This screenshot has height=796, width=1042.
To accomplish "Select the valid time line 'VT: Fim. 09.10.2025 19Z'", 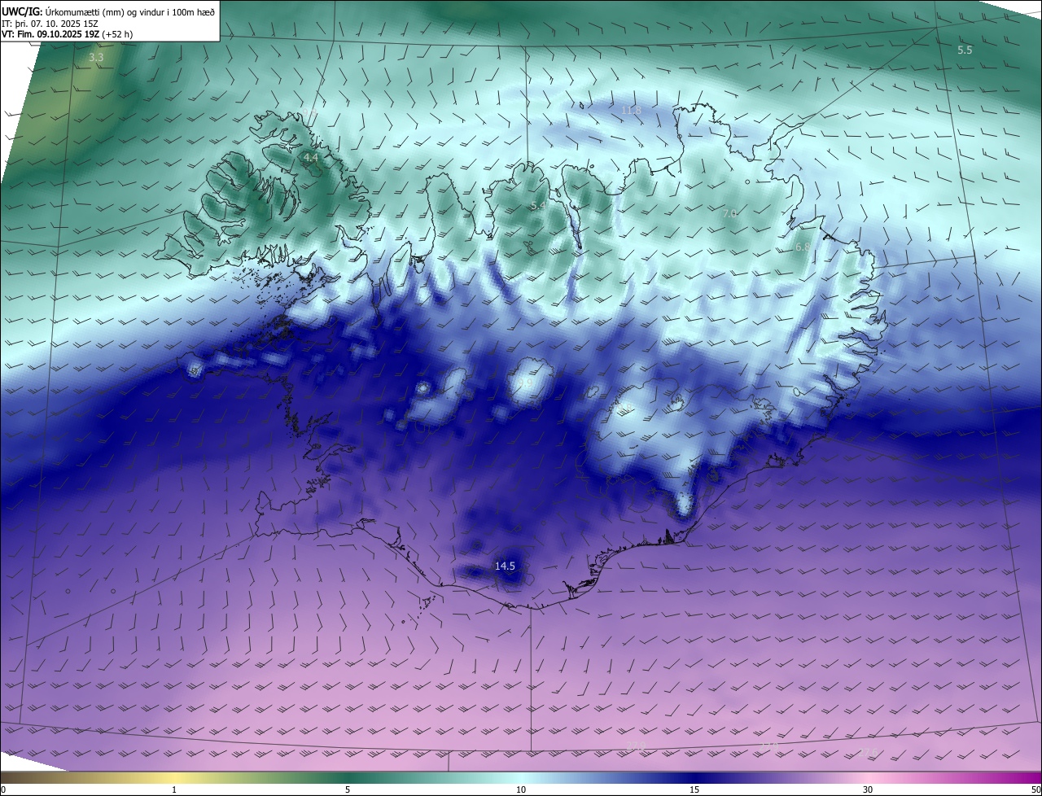I will [50, 33].
